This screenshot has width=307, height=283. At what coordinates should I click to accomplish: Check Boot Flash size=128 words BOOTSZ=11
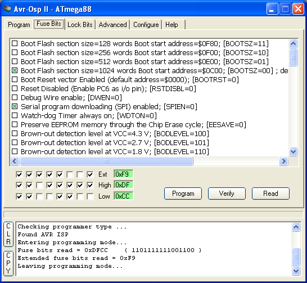15,43
